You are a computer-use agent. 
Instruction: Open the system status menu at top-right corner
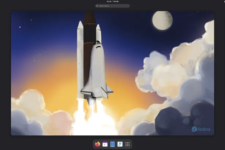click(223, 1)
